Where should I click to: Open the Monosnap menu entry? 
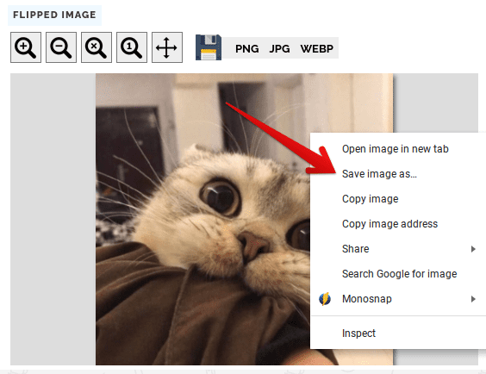(x=398, y=299)
